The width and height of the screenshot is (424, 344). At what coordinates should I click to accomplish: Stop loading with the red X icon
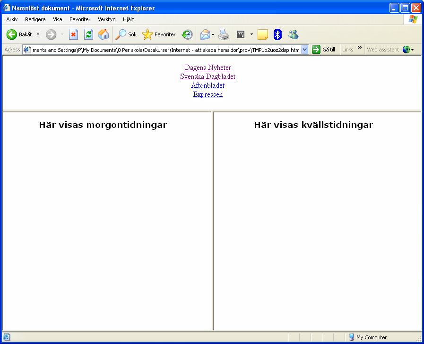click(73, 34)
